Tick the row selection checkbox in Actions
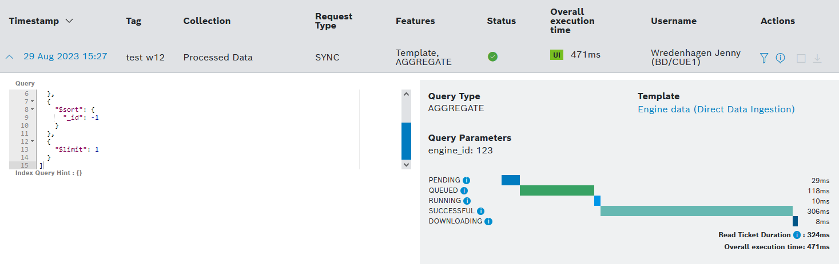 (x=801, y=58)
